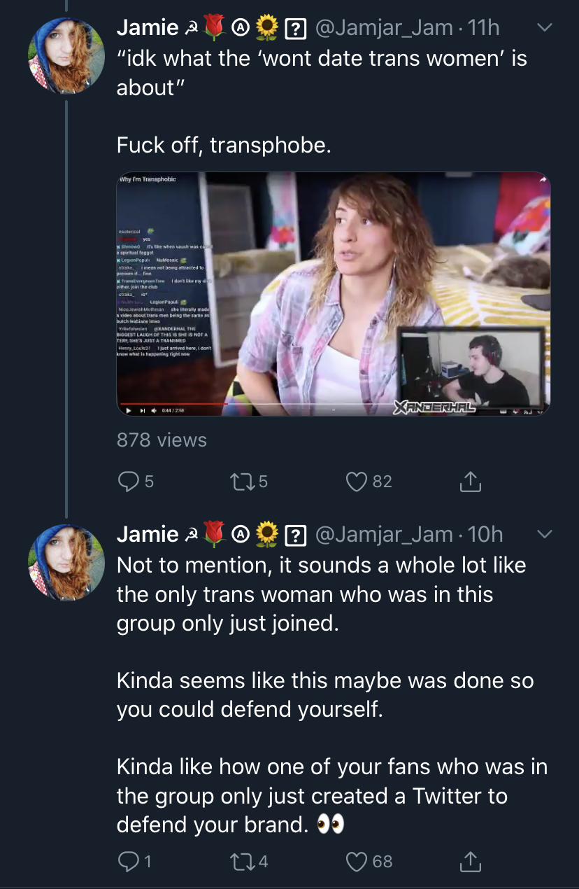Open Jamie's avatar on the second tweet
The width and height of the screenshot is (579, 889).
tap(66, 562)
